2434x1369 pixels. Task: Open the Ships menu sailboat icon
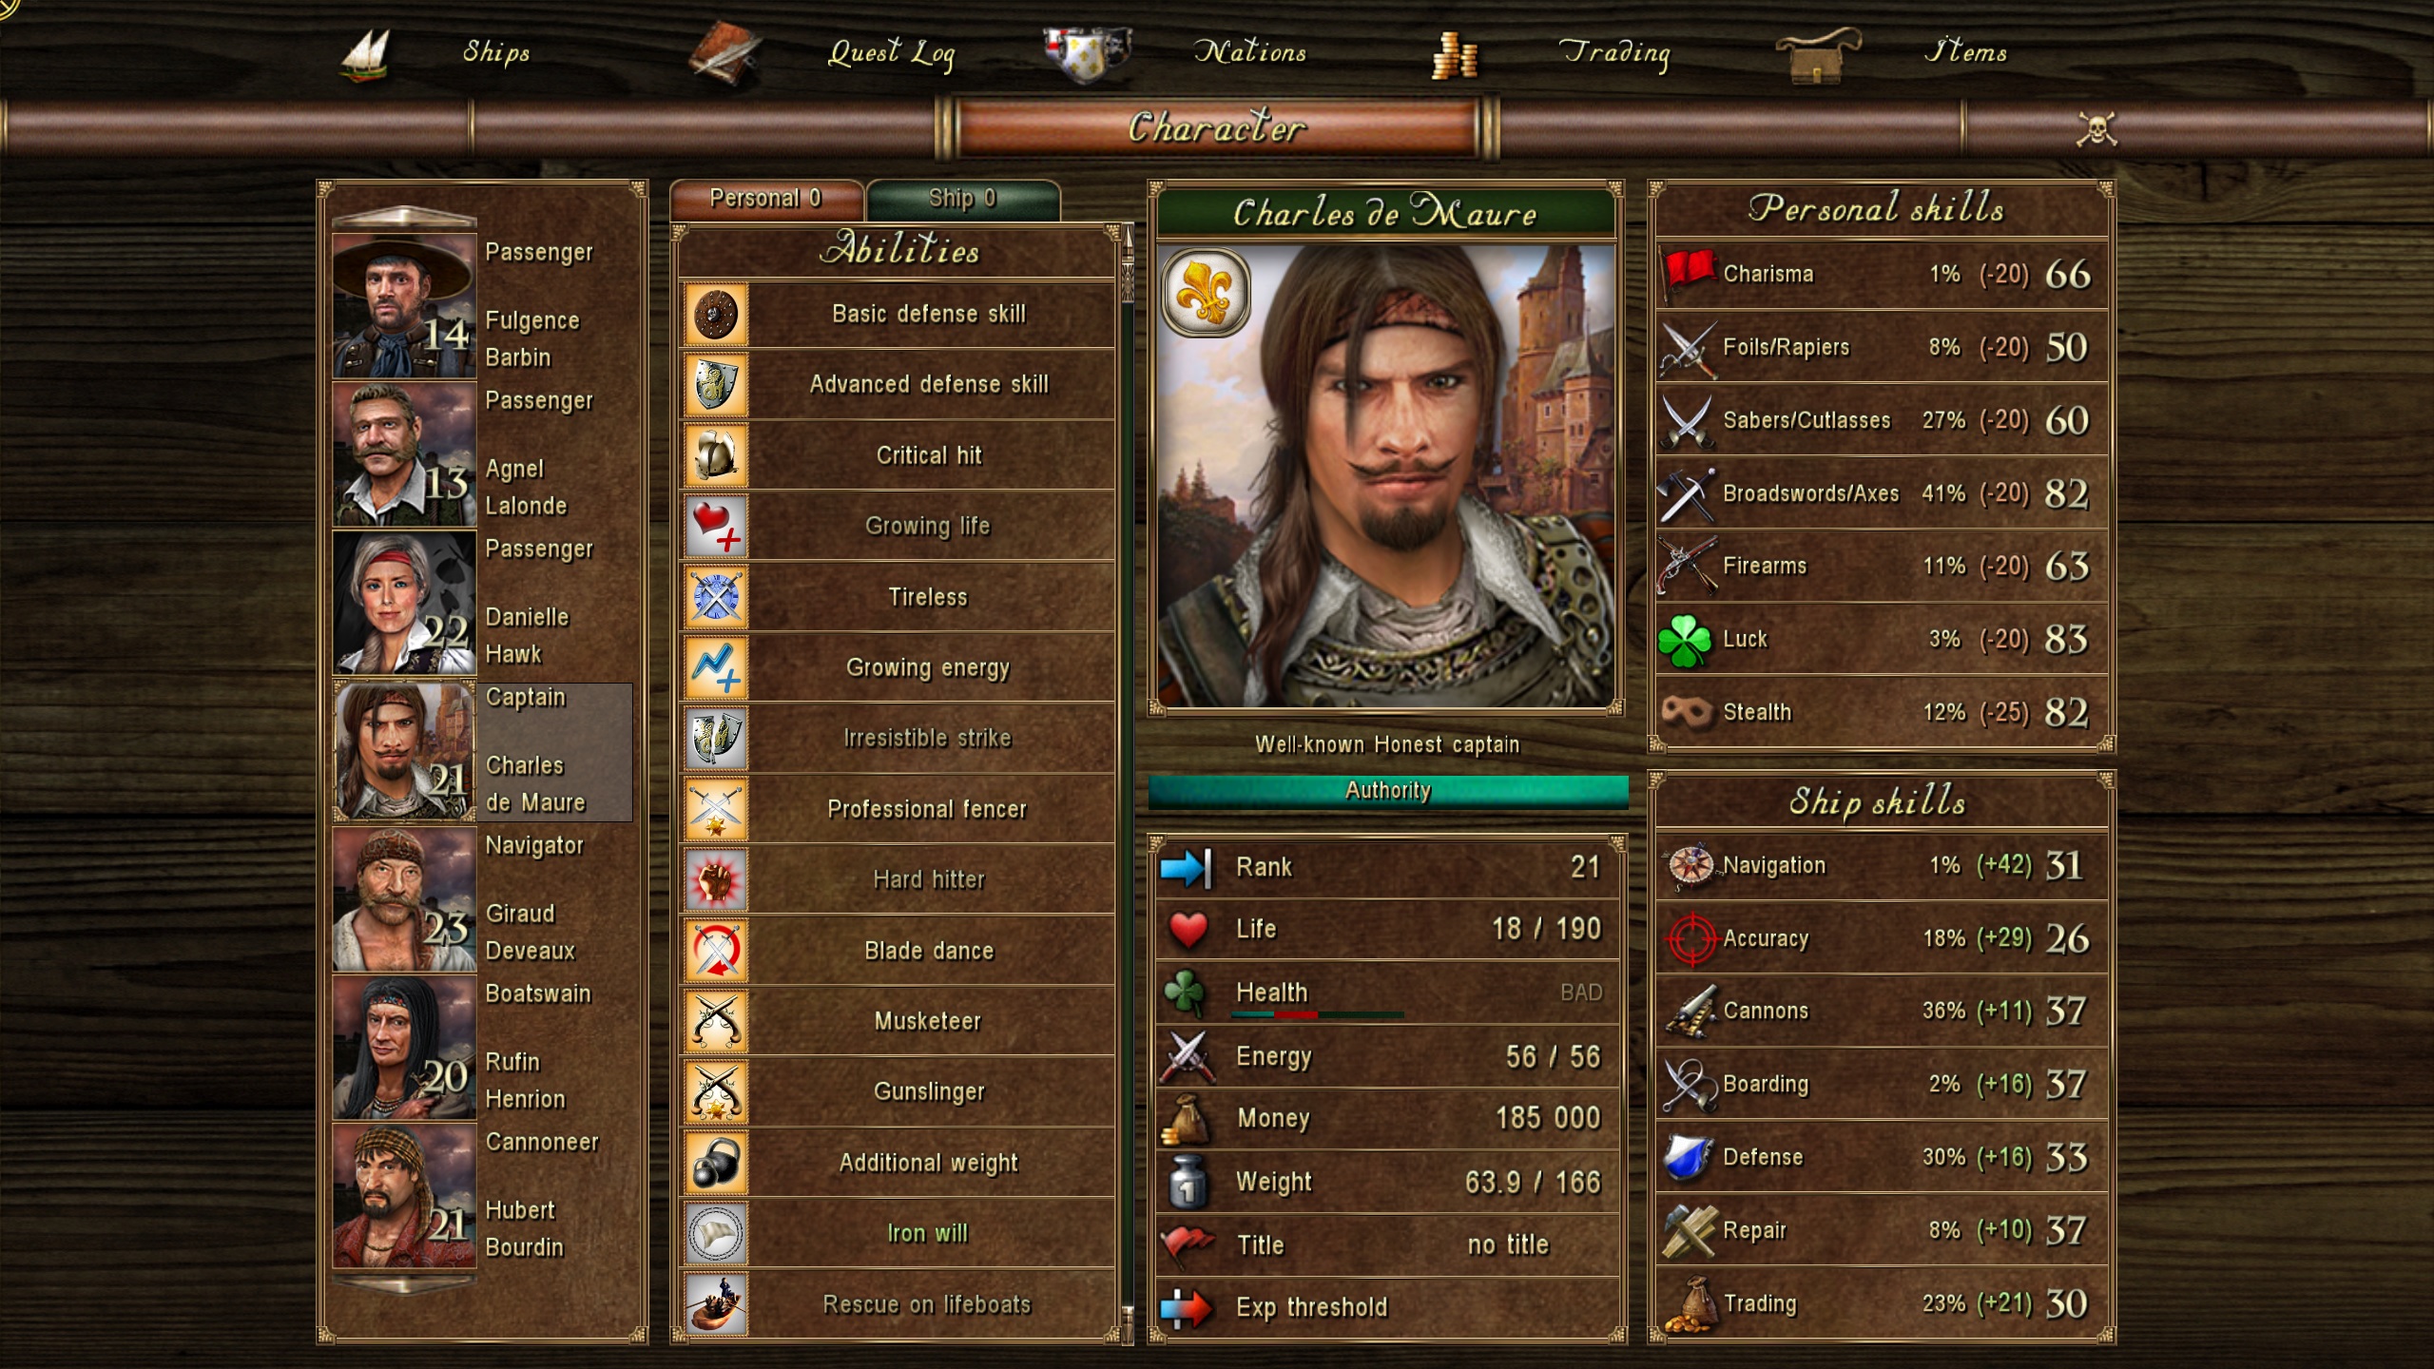click(367, 55)
